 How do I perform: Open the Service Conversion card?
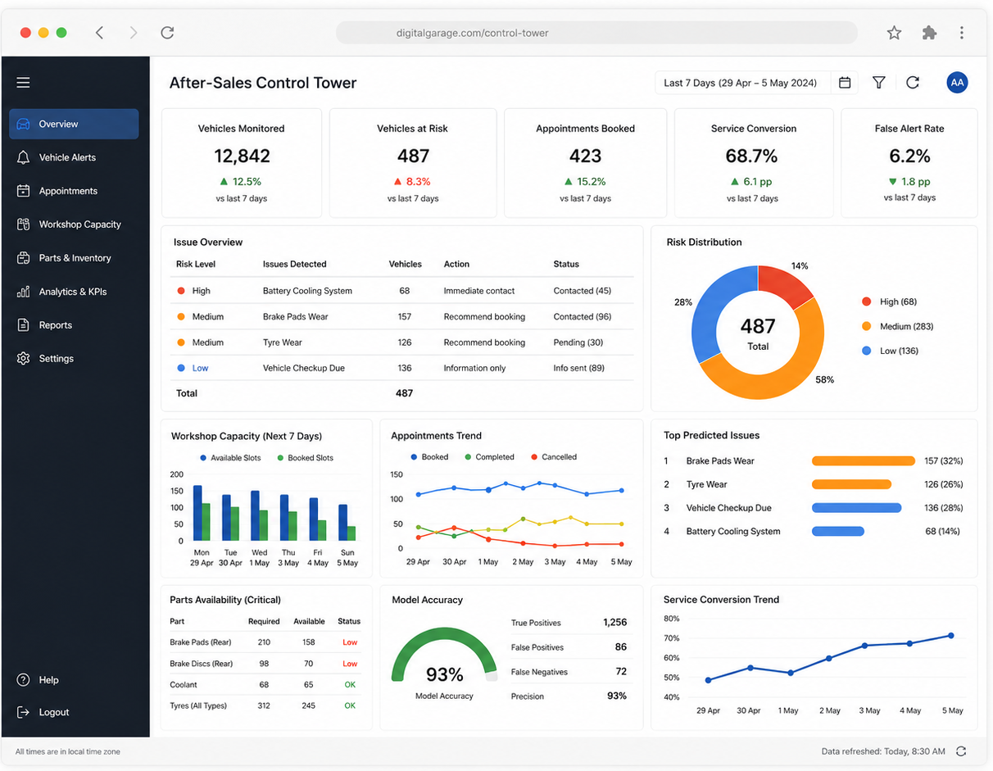[753, 162]
